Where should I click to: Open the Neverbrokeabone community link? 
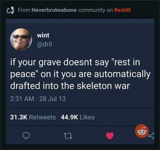(x=54, y=10)
